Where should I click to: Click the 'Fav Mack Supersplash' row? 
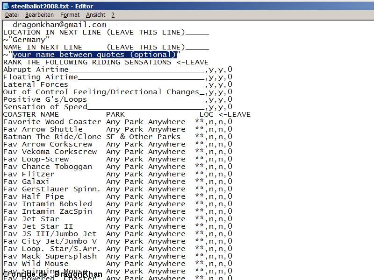pos(118,256)
